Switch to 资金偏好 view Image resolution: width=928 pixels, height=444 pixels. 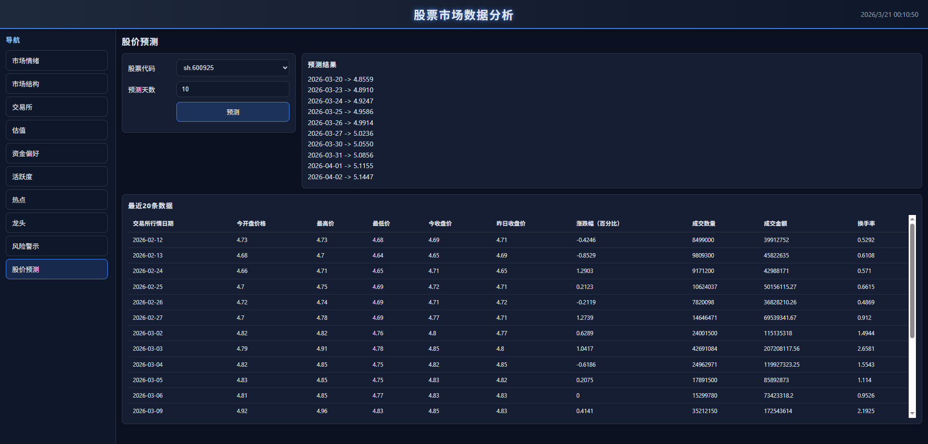click(x=57, y=154)
